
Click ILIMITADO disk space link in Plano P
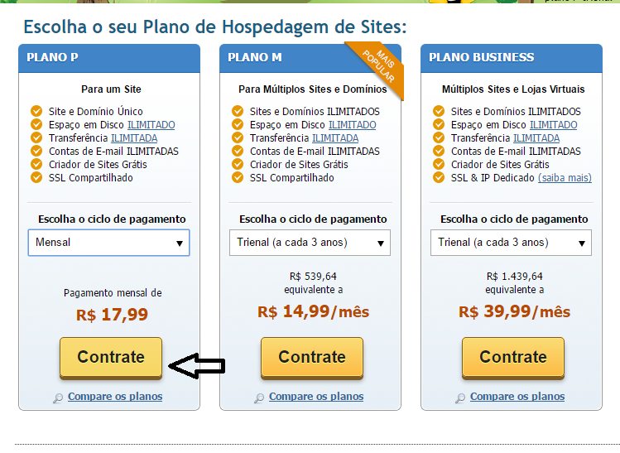coord(151,125)
